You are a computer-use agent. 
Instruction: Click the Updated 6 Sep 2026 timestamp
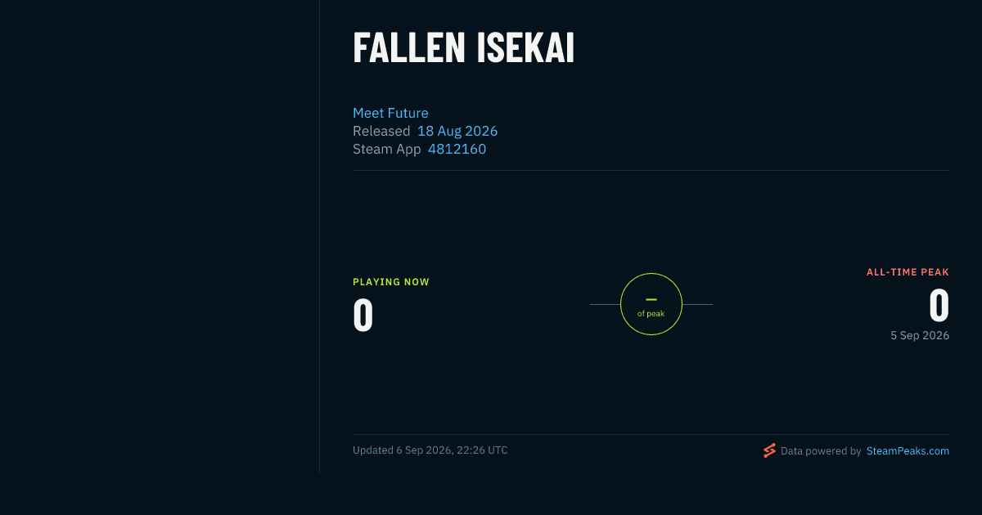pos(430,450)
